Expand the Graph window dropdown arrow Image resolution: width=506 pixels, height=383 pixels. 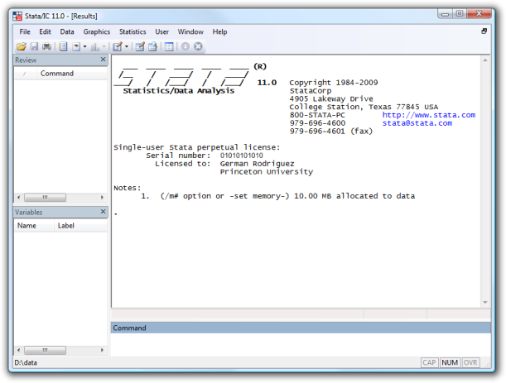pos(104,47)
